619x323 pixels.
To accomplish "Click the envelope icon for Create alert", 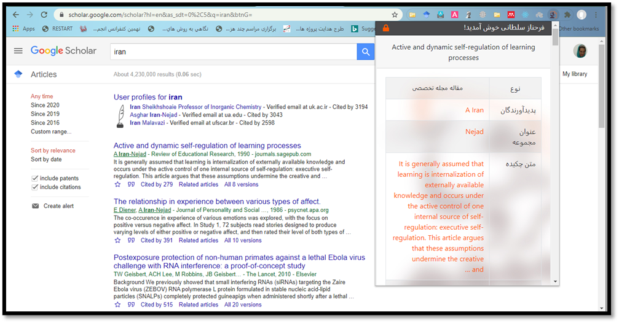I will 35,206.
